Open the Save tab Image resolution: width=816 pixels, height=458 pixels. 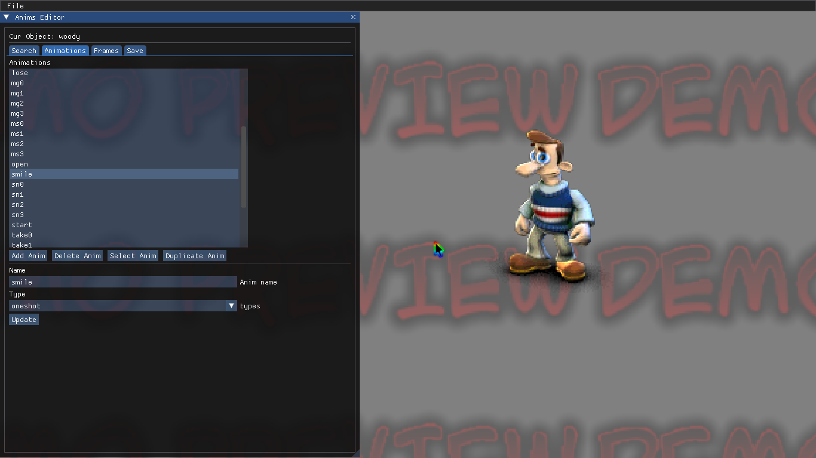135,51
